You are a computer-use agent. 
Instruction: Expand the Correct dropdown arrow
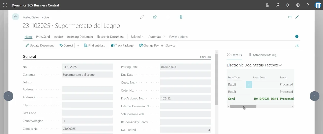[78, 46]
